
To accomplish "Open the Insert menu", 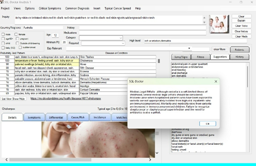I will click(x=97, y=8).
